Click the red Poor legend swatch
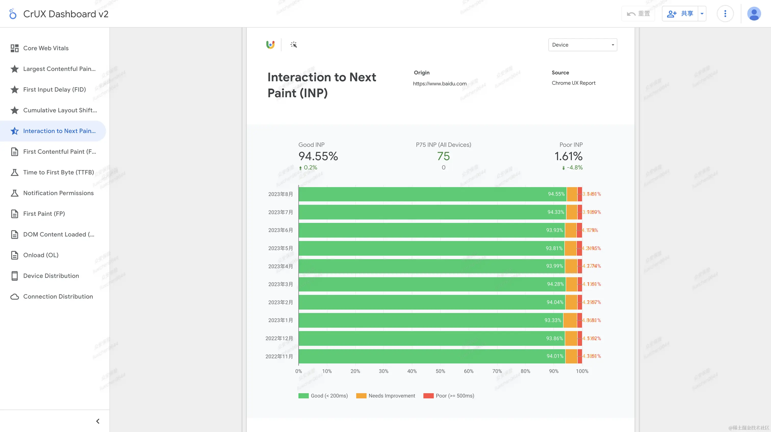Viewport: 771px width, 432px height. (x=428, y=396)
